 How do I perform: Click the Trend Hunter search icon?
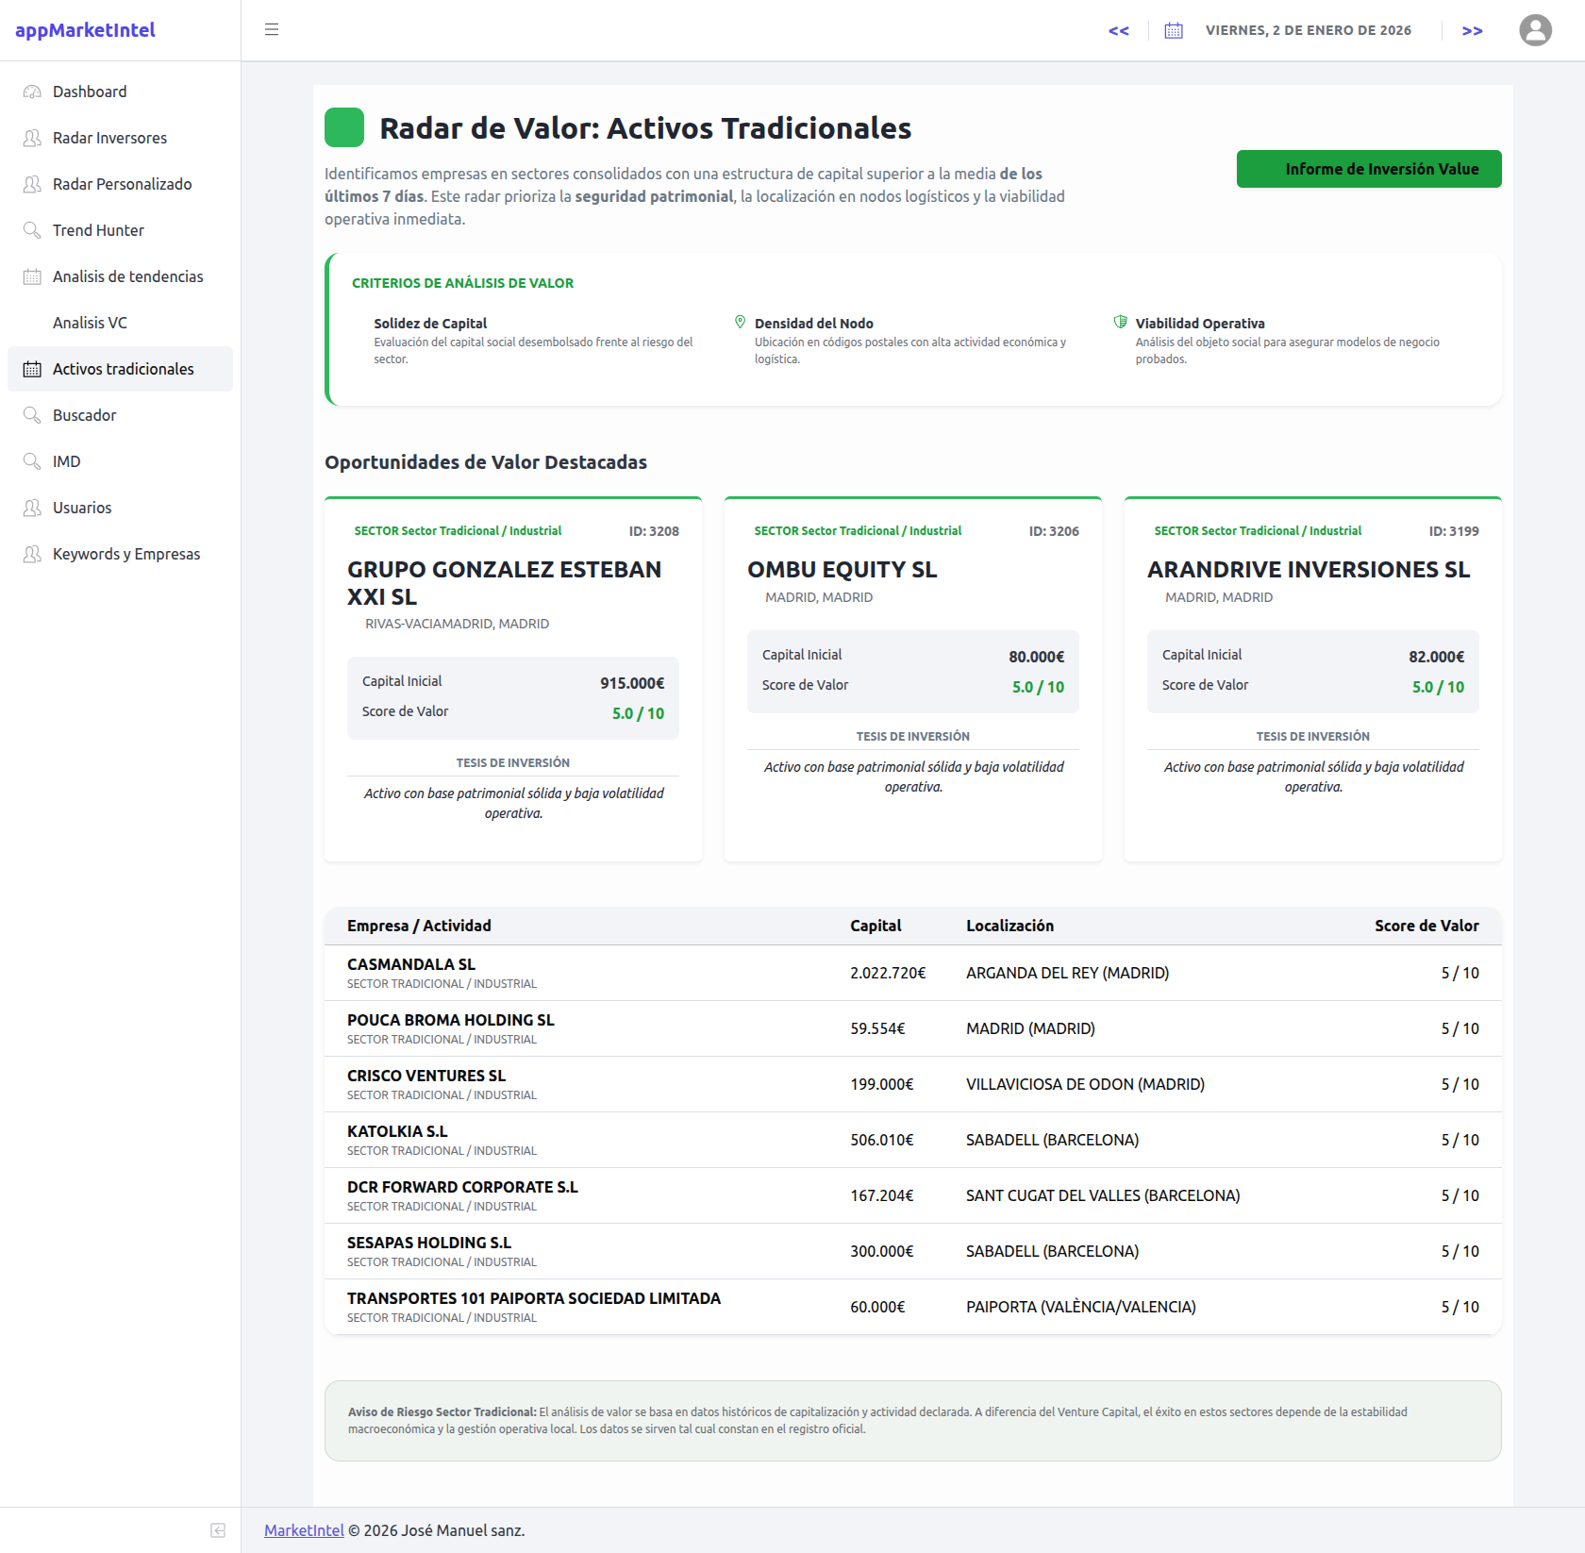click(32, 229)
